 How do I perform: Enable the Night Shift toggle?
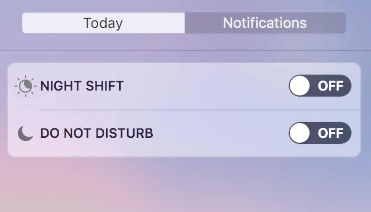click(320, 86)
